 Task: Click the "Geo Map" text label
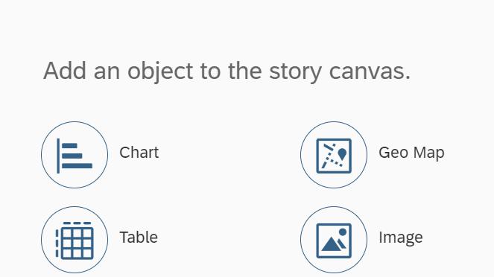point(411,153)
